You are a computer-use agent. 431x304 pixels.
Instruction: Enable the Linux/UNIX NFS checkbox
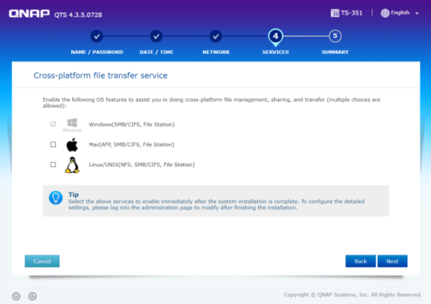tap(53, 164)
